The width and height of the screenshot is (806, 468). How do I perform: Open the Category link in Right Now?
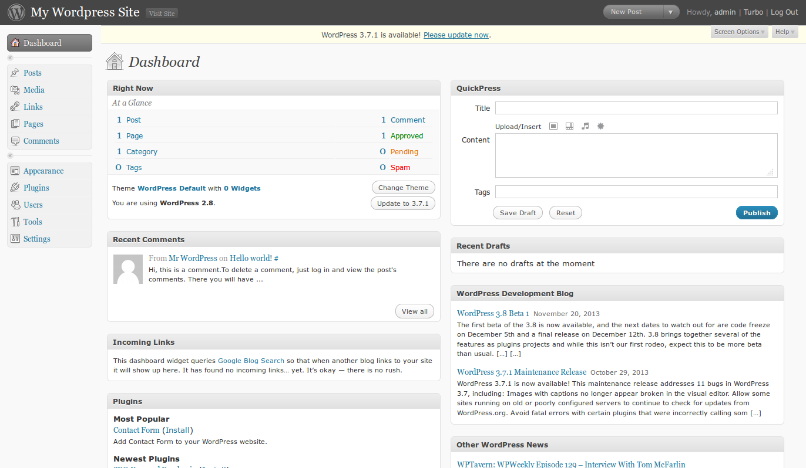coord(142,151)
